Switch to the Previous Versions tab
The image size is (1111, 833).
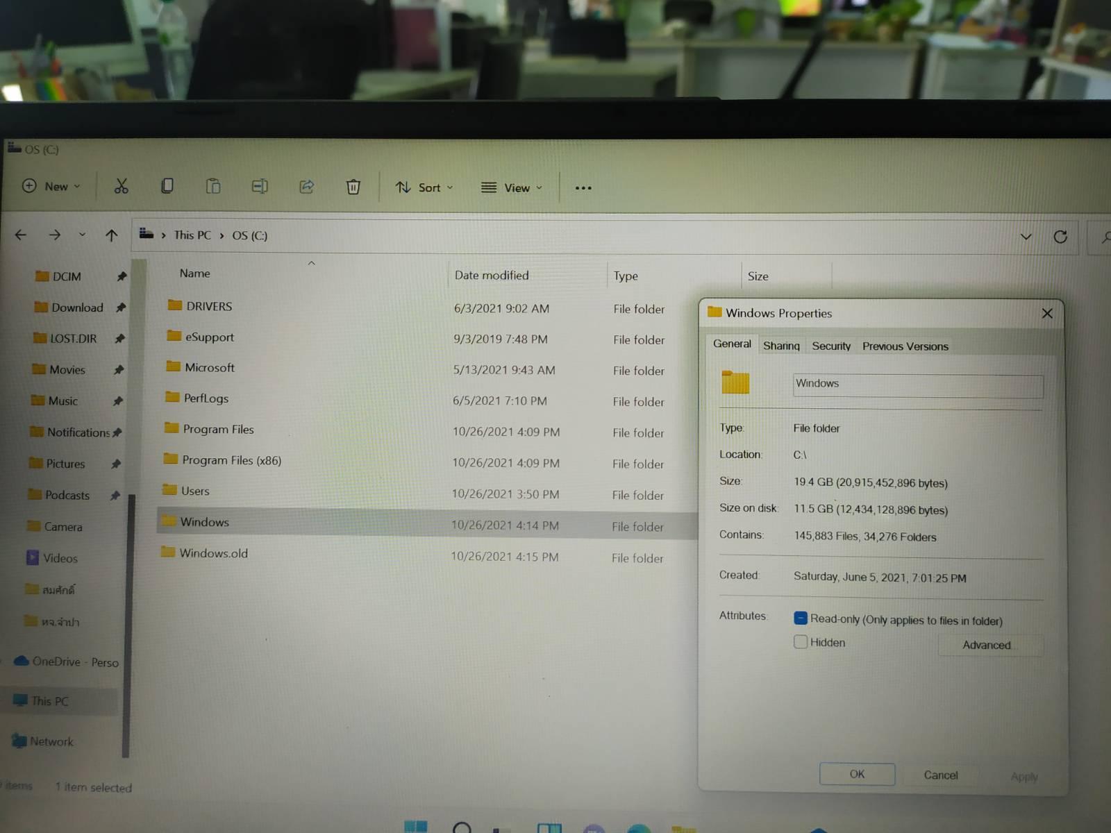point(905,346)
